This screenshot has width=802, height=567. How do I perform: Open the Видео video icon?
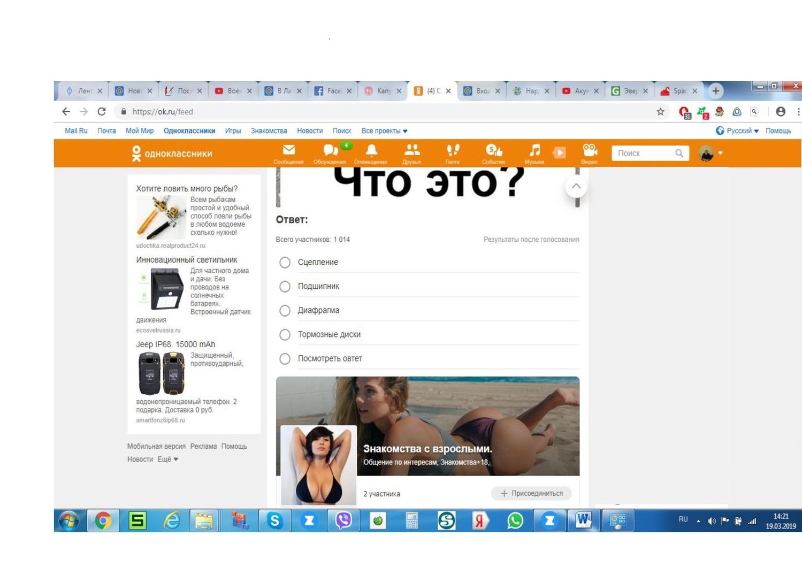tap(589, 154)
